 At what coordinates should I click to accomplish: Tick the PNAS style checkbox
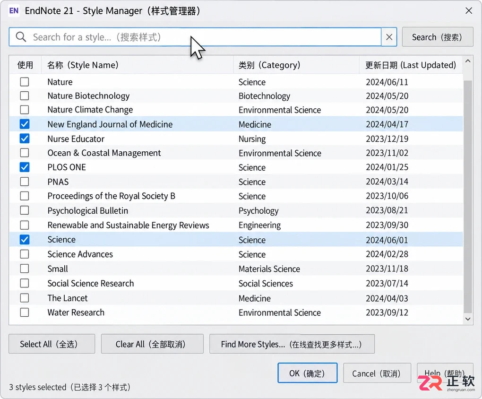tap(25, 182)
